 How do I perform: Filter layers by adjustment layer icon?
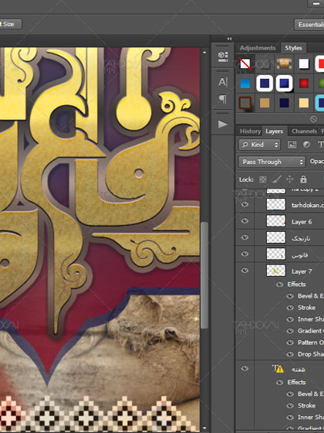[306, 145]
